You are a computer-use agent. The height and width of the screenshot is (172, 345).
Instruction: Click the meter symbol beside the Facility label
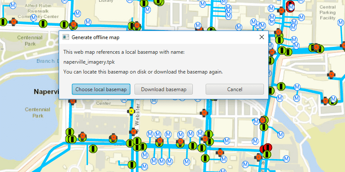(x=340, y=22)
